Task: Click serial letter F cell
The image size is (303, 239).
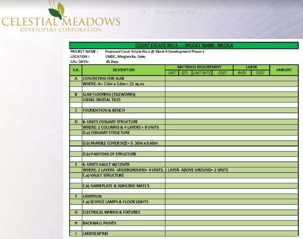Action: [76, 196]
